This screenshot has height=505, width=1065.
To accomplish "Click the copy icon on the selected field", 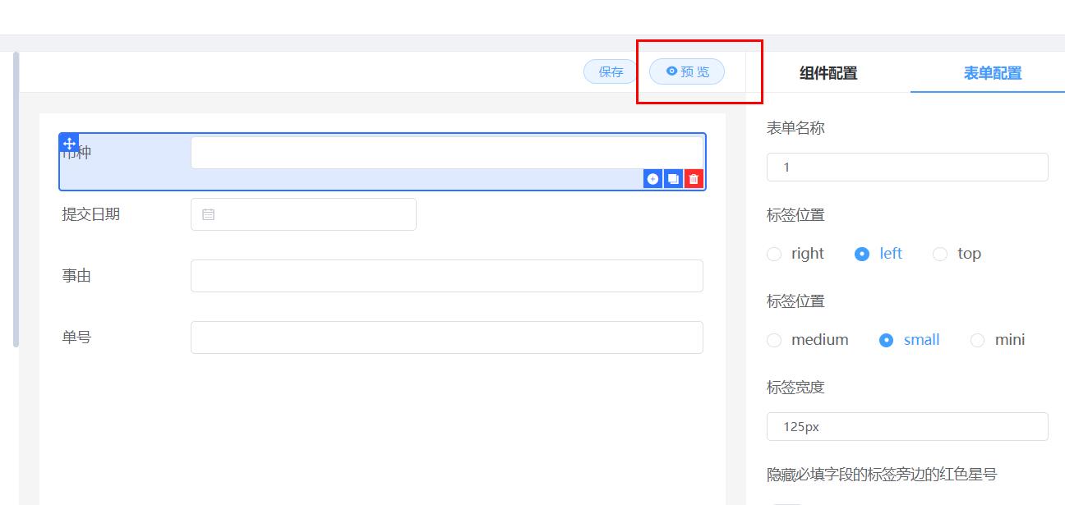I will 673,179.
